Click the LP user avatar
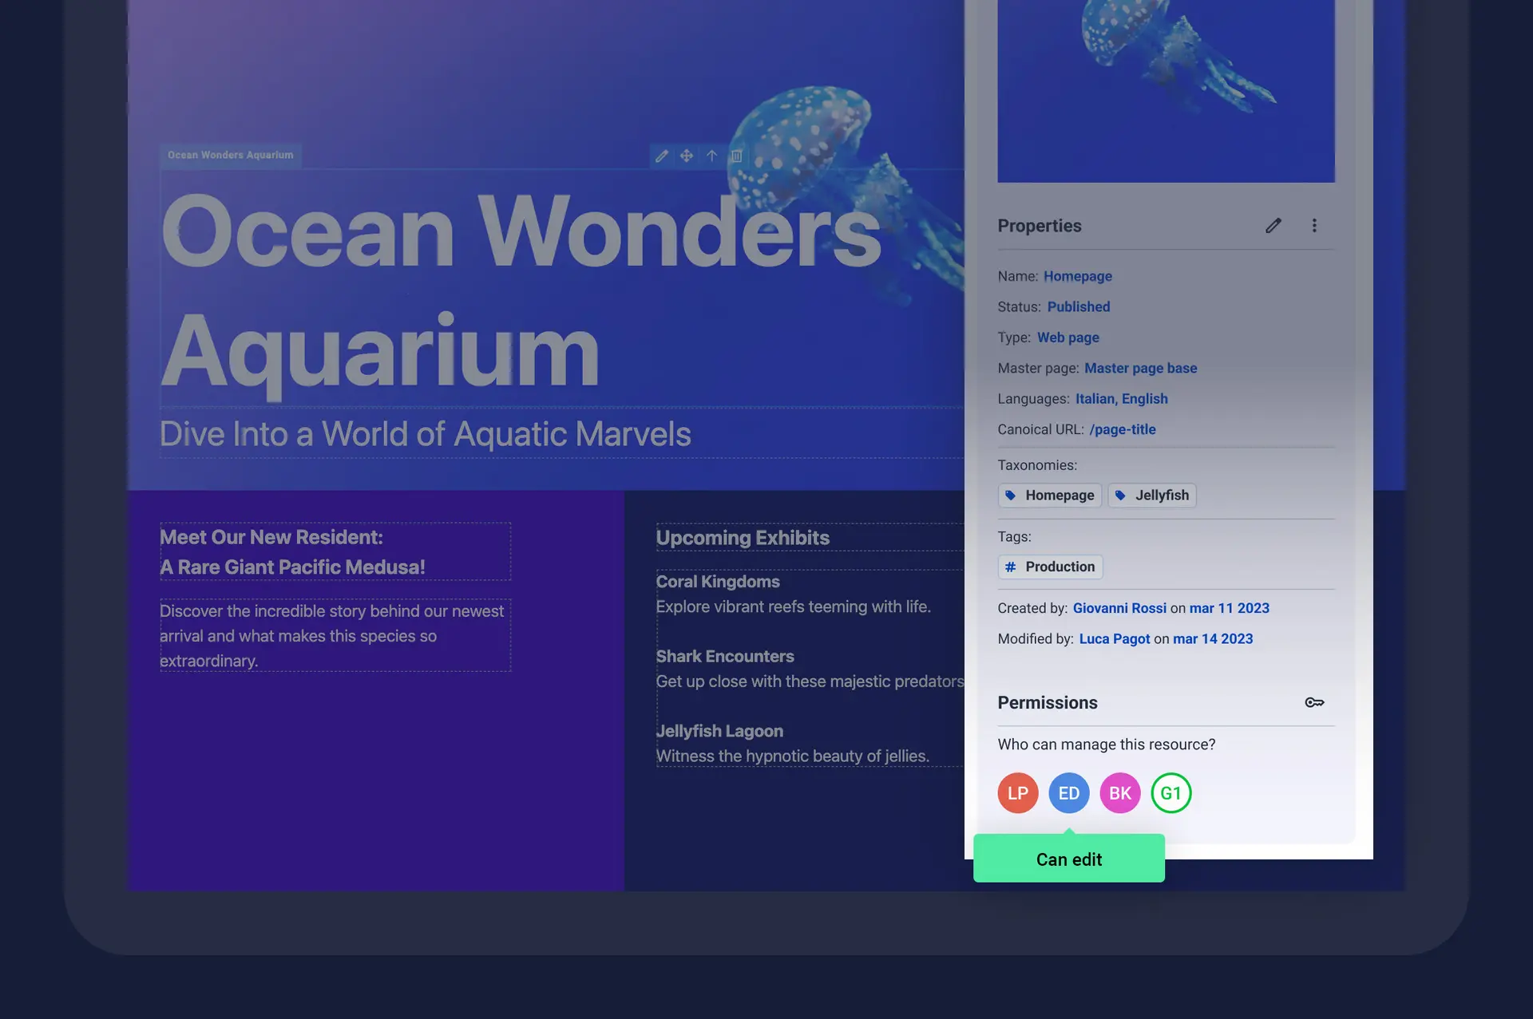Viewport: 1533px width, 1019px height. coord(1018,793)
